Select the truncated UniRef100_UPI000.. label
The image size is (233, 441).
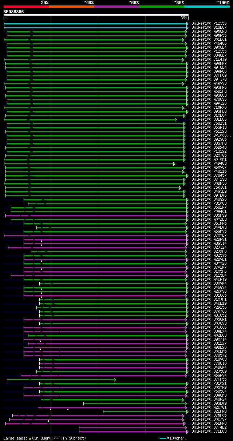(x=211, y=135)
